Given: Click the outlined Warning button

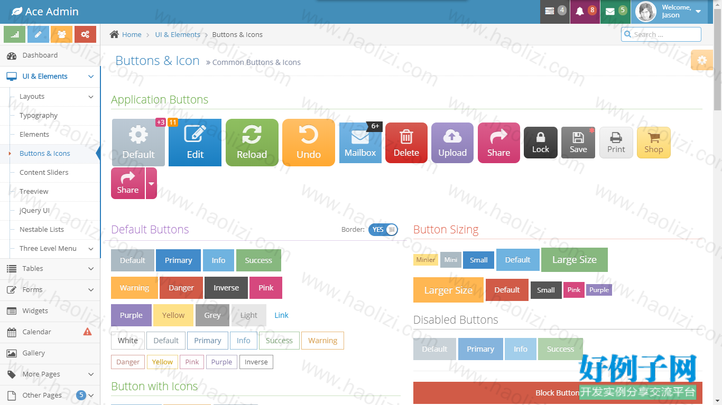Looking at the screenshot, I should 322,341.
